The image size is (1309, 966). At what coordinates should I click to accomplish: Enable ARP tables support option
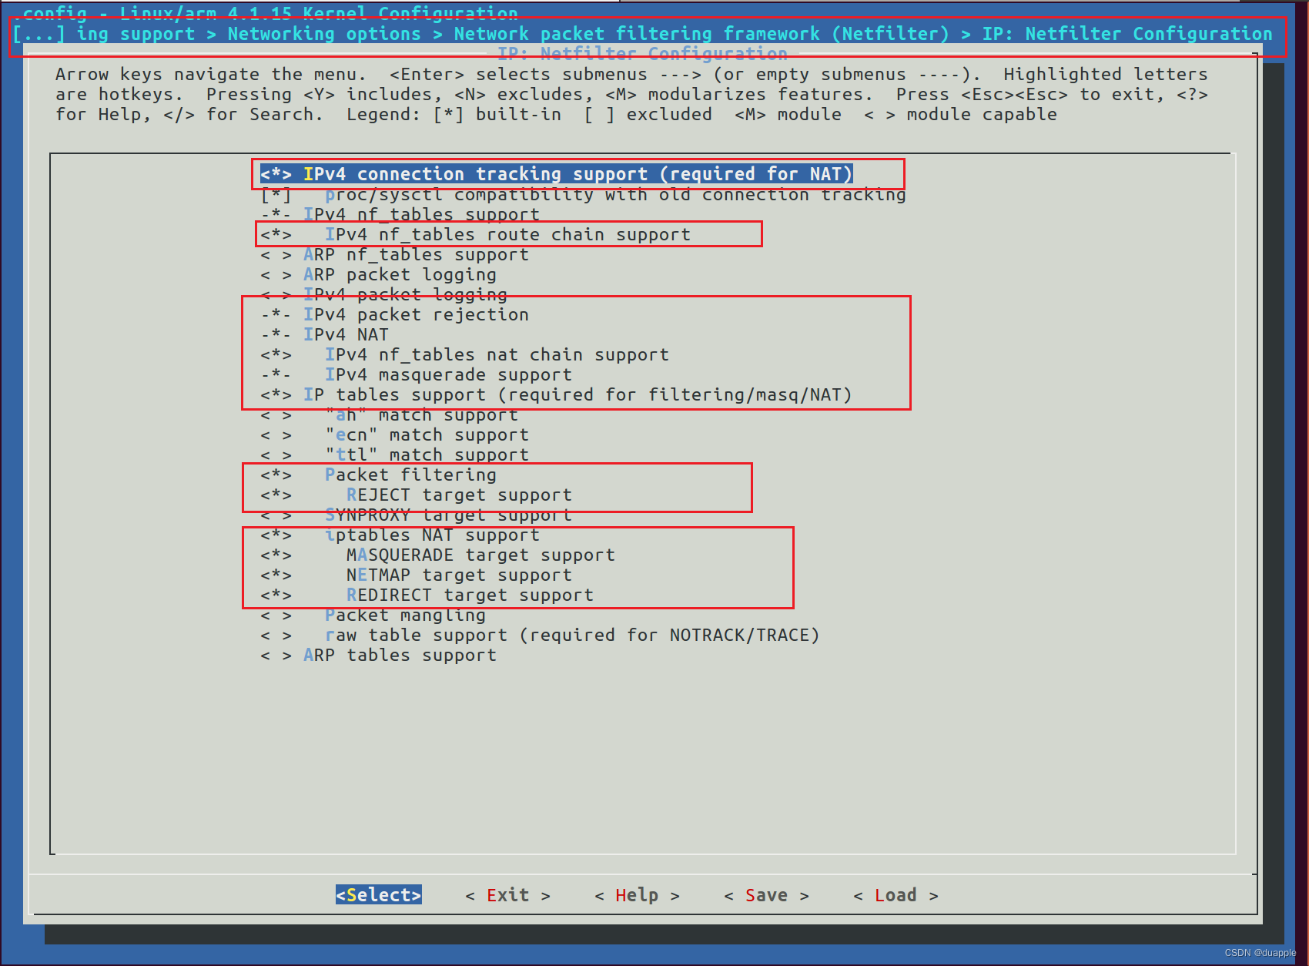click(378, 655)
